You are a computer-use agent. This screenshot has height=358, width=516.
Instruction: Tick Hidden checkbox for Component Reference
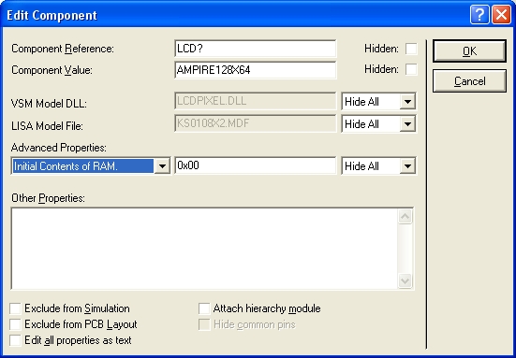coord(411,49)
